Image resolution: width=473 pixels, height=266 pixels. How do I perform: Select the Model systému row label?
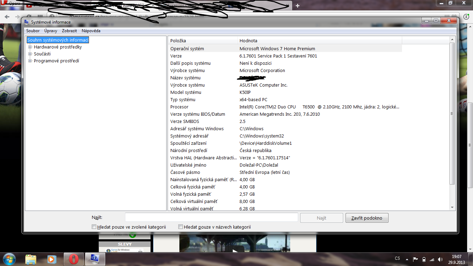click(x=186, y=92)
